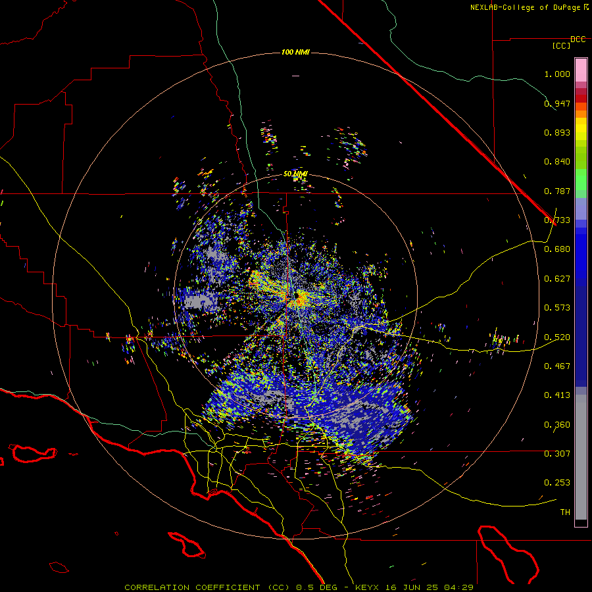The height and width of the screenshot is (592, 592).
Task: Pick the bright green segment of the color bar
Action: coord(581,180)
